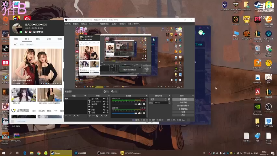Click 启动虚拟摄像机 button in OBS controls
The width and height of the screenshot is (277, 156).
183,106
